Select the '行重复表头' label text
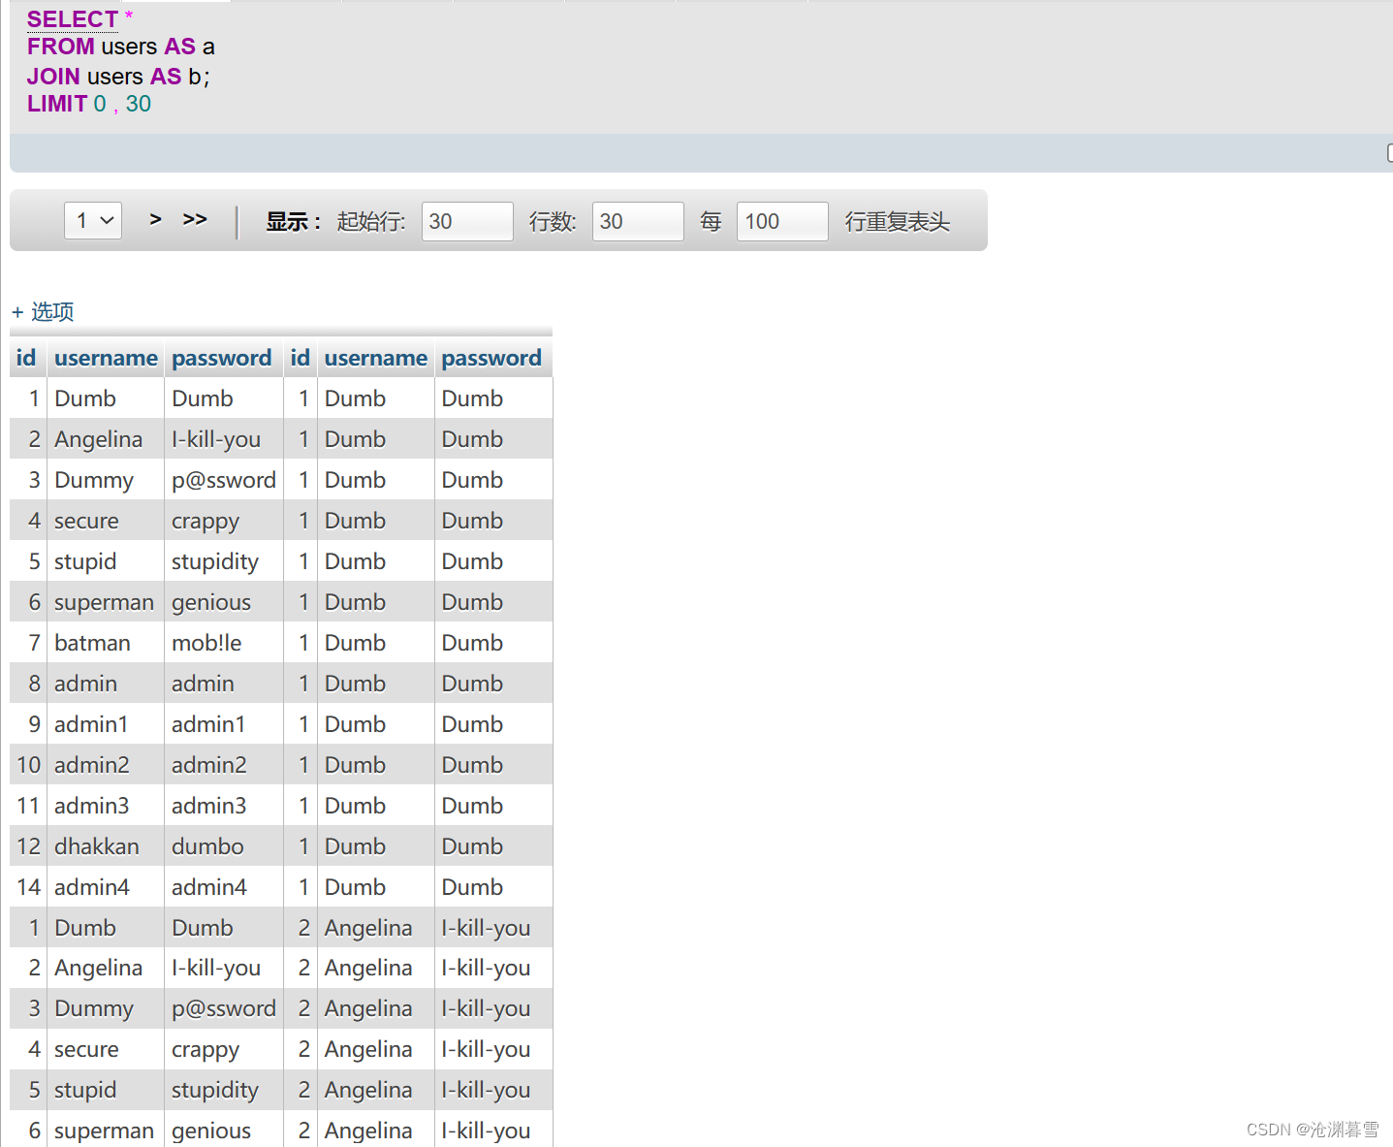This screenshot has height=1147, width=1393. pos(897,222)
